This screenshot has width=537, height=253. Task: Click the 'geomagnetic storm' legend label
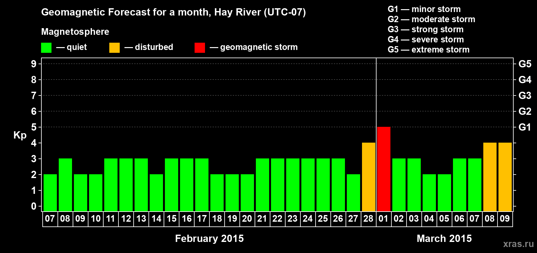259,47
